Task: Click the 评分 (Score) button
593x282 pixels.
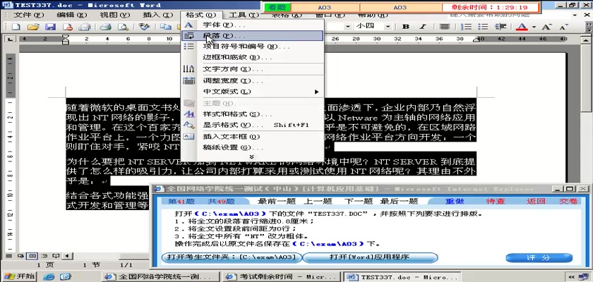Action: coord(539,258)
